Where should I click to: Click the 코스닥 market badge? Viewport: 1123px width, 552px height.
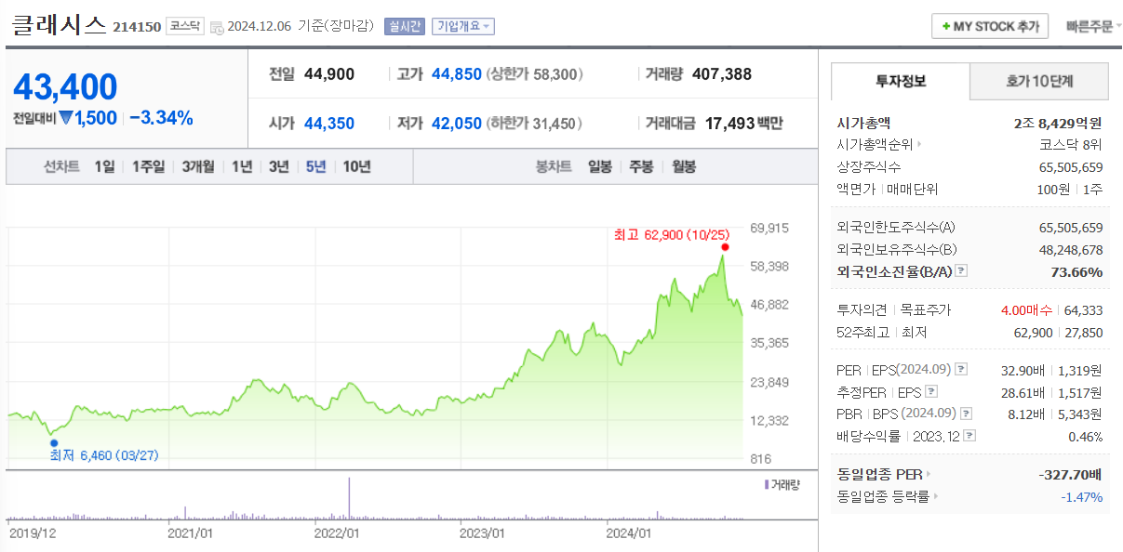pos(184,26)
